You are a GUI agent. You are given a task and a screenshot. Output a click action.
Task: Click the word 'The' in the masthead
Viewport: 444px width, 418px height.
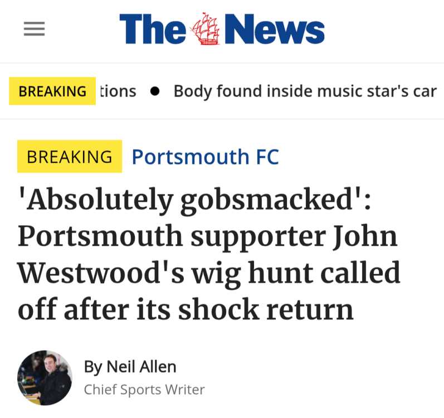(152, 30)
